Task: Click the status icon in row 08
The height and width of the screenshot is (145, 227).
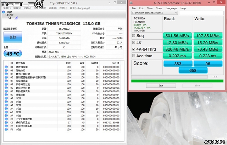Action: point(6,84)
